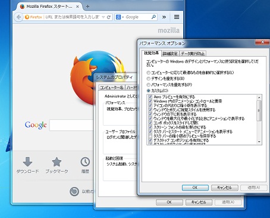Click the reload icon in Firefox URL bar

[x=109, y=17]
